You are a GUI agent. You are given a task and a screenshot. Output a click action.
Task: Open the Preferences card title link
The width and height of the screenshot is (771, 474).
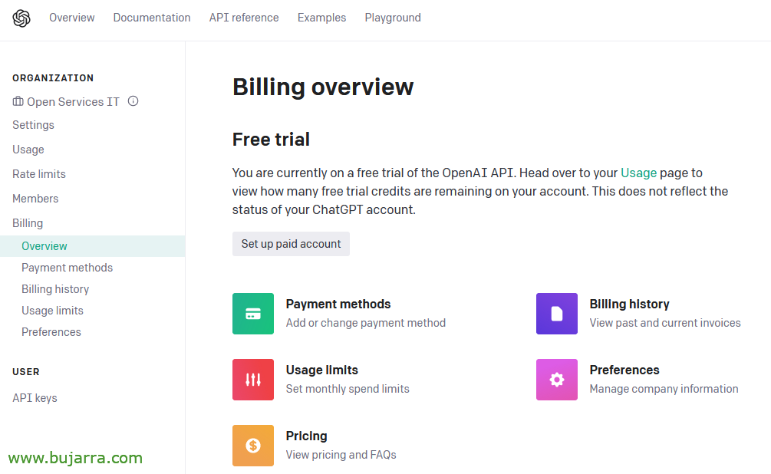[624, 370]
